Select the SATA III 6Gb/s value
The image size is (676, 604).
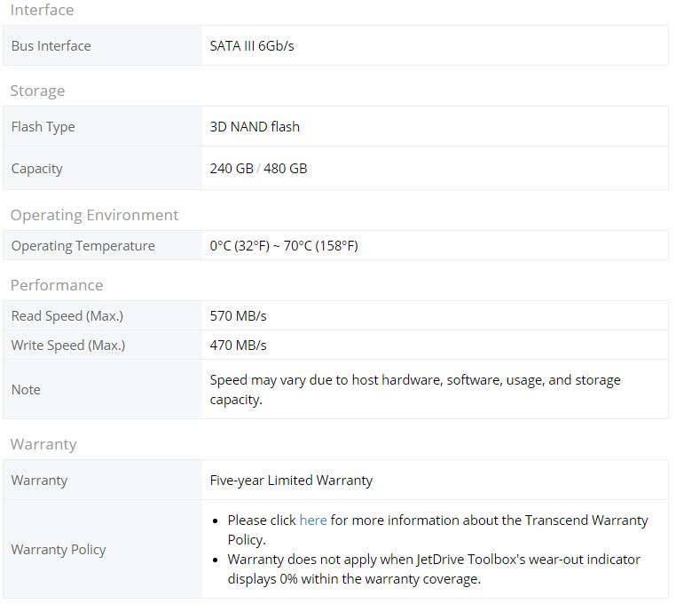click(x=252, y=46)
